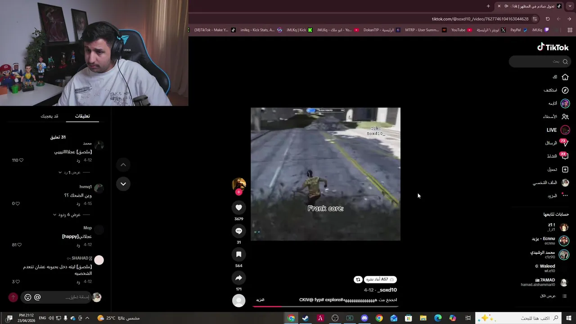The image size is (576, 324).
Task: Switch to the قد يعجبك tab
Action: [49, 116]
